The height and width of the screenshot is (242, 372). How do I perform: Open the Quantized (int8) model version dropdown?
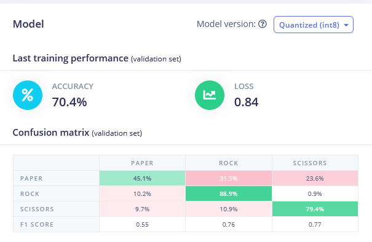point(314,25)
